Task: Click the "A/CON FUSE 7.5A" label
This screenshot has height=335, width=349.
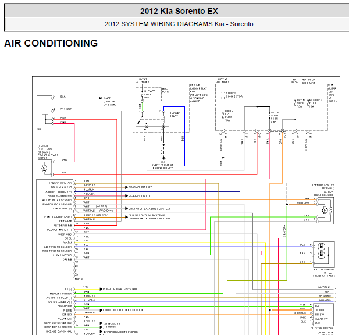Action: [x=300, y=104]
